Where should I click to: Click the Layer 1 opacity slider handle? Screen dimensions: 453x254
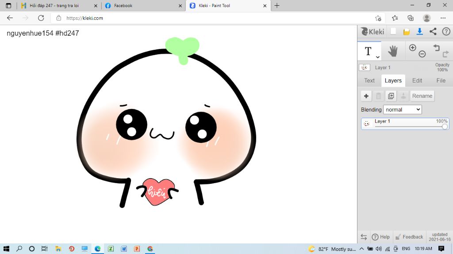tap(445, 127)
